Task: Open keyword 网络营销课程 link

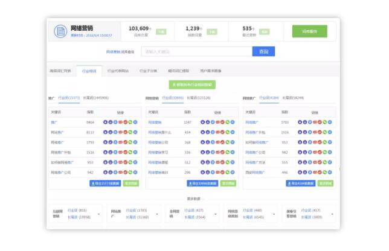Action: coord(158,162)
